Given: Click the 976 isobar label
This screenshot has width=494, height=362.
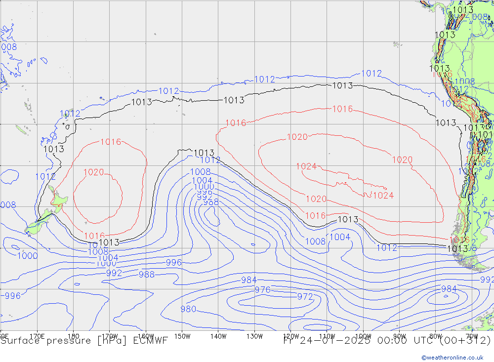Looking at the screenshot, I should [262, 290].
